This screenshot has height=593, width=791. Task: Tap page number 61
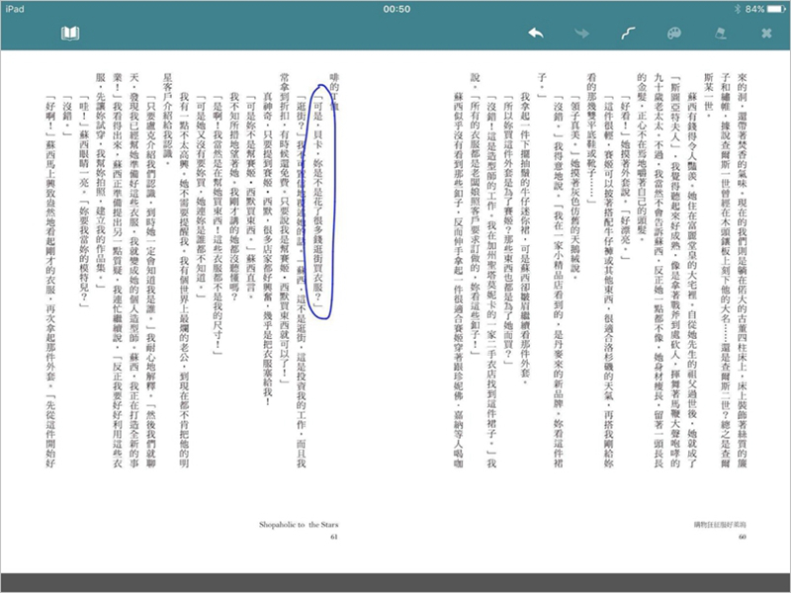(x=333, y=537)
